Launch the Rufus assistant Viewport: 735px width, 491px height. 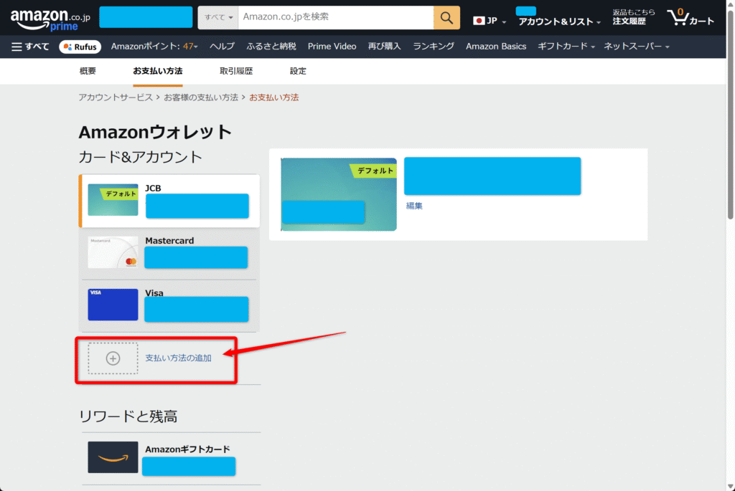pyautogui.click(x=80, y=47)
